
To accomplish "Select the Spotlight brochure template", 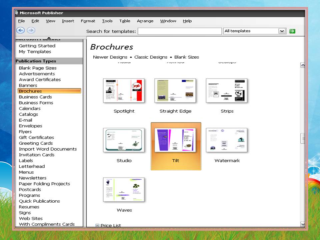I will [x=124, y=91].
